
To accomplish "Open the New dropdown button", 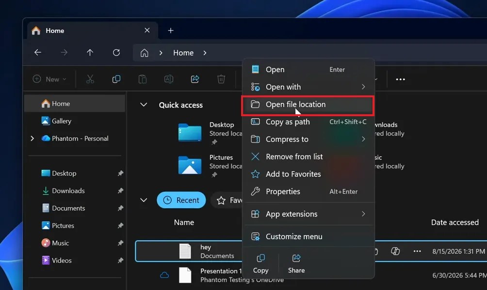I will point(49,79).
